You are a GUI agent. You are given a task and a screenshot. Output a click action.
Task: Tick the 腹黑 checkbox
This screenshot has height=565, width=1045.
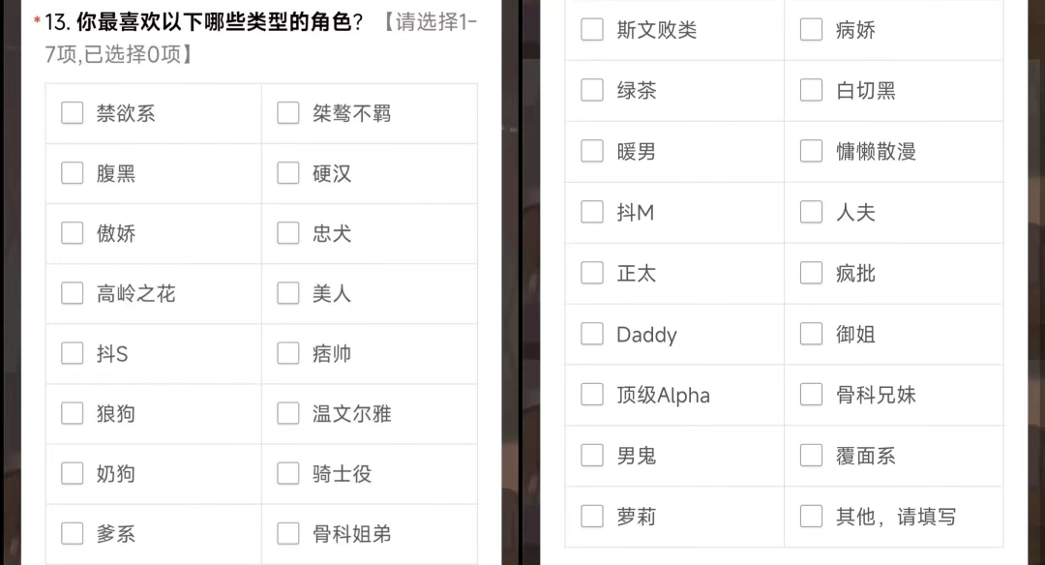coord(73,173)
